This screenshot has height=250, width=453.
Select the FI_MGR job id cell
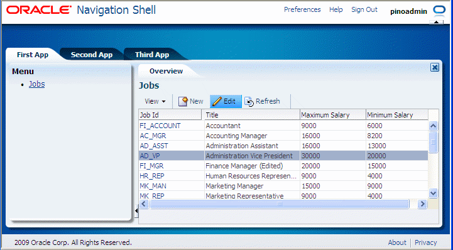pyautogui.click(x=172, y=166)
